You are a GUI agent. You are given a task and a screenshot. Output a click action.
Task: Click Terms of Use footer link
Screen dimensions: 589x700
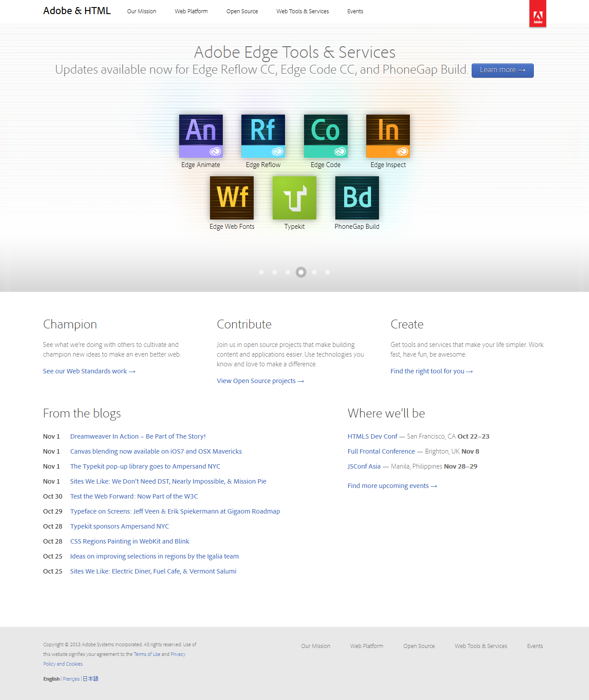147,654
